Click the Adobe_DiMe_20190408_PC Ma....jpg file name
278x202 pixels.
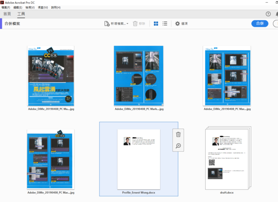click(51, 109)
